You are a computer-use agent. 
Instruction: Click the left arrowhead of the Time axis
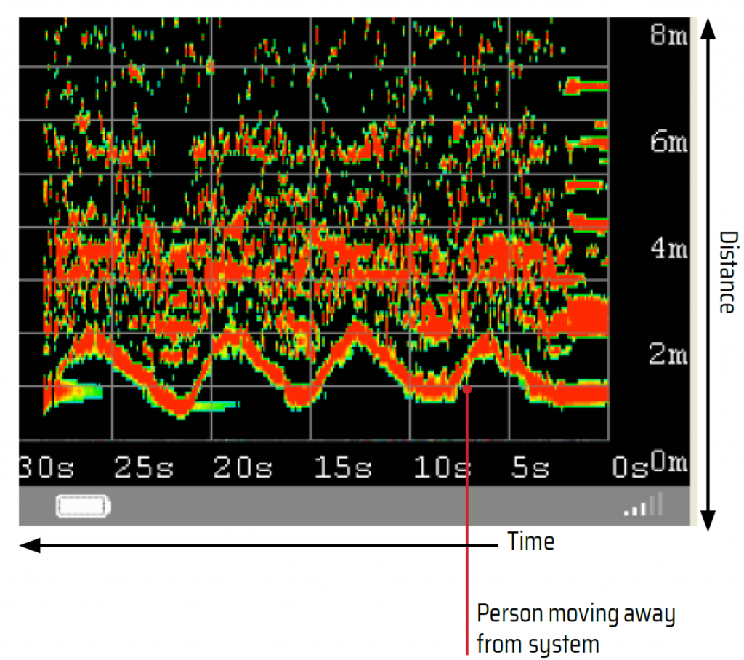[31, 545]
